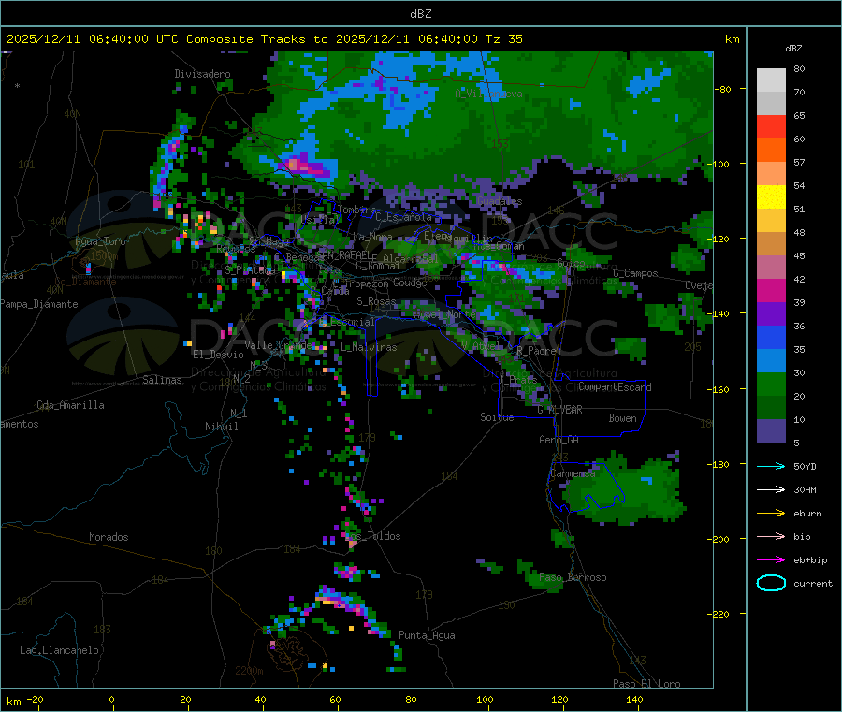Select the brown 45–48 dBZ swatch
842x712 pixels.
(771, 244)
